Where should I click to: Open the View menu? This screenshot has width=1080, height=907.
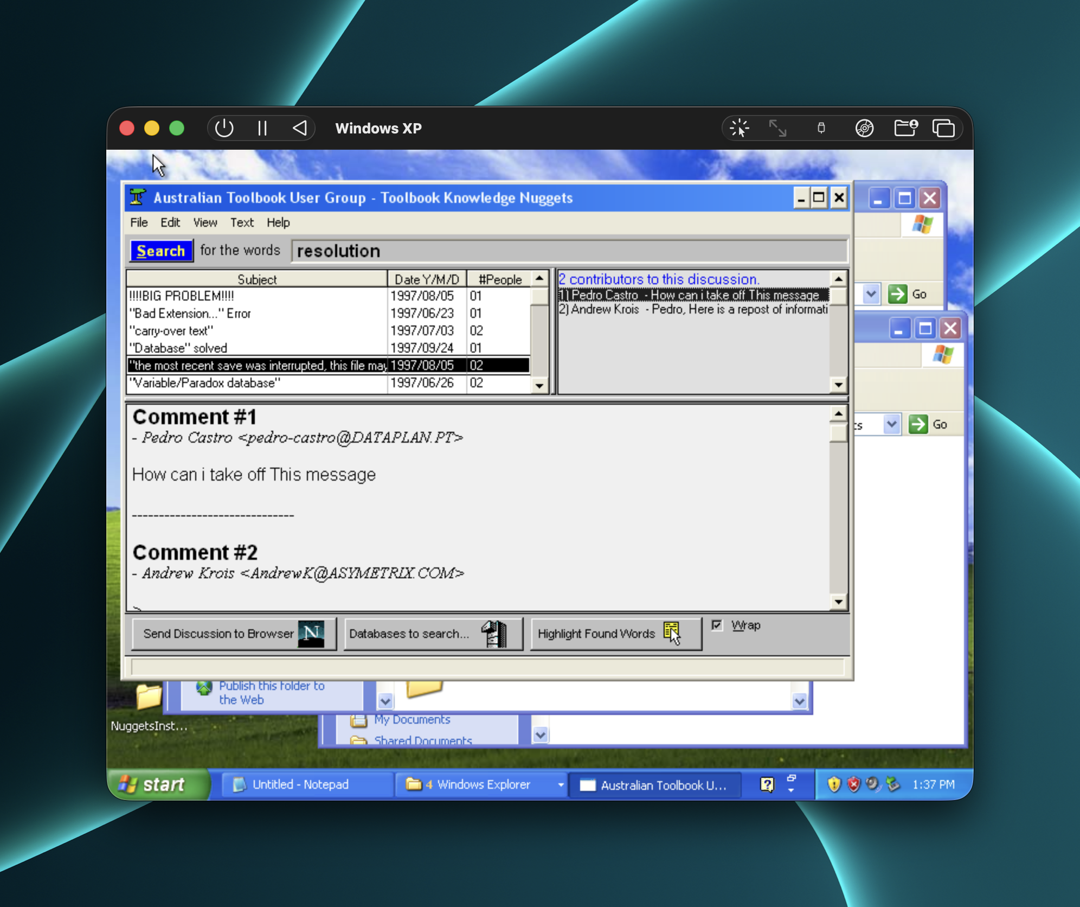coord(205,222)
